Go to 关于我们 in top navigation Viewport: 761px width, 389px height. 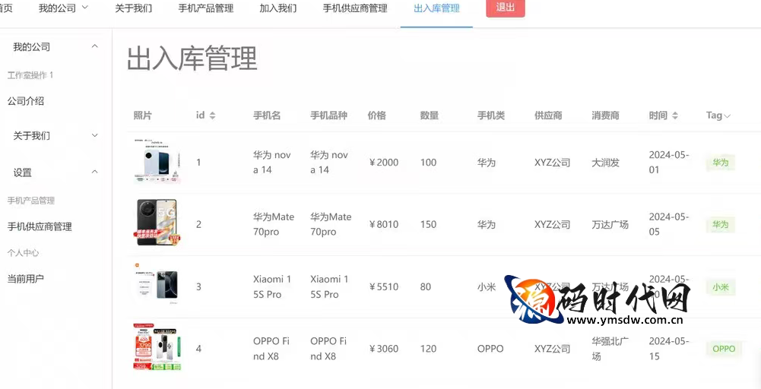pyautogui.click(x=133, y=8)
